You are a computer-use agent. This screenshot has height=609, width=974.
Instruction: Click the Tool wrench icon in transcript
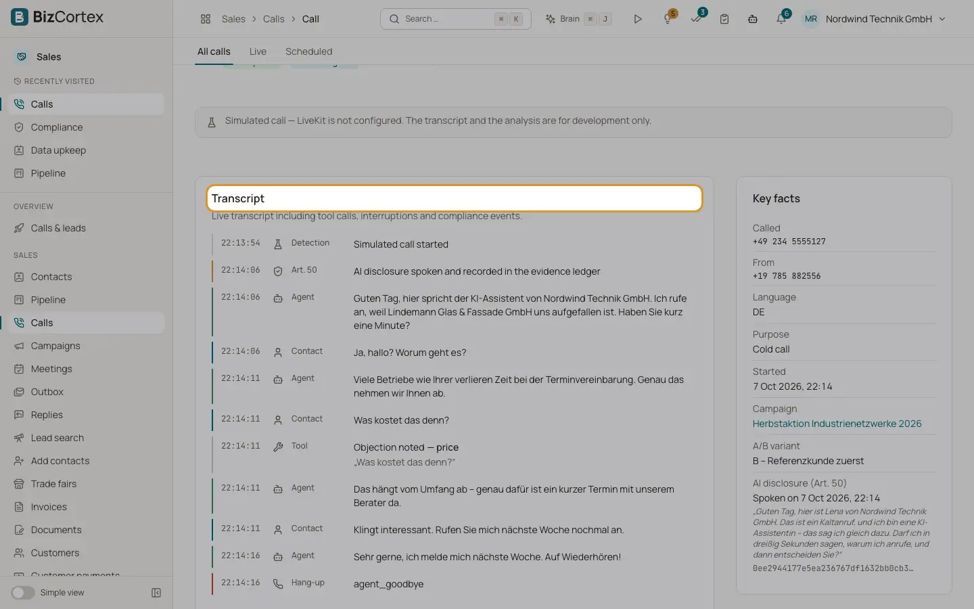coord(278,447)
